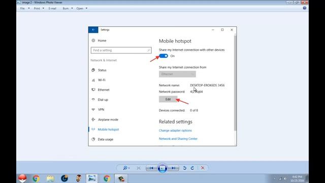
Task: Click the Settings window scrollbar
Action: (235, 83)
